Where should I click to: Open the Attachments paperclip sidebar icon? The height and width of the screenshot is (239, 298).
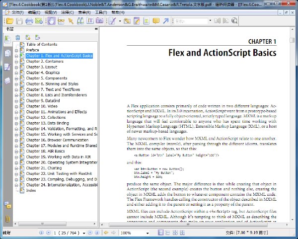click(7, 219)
